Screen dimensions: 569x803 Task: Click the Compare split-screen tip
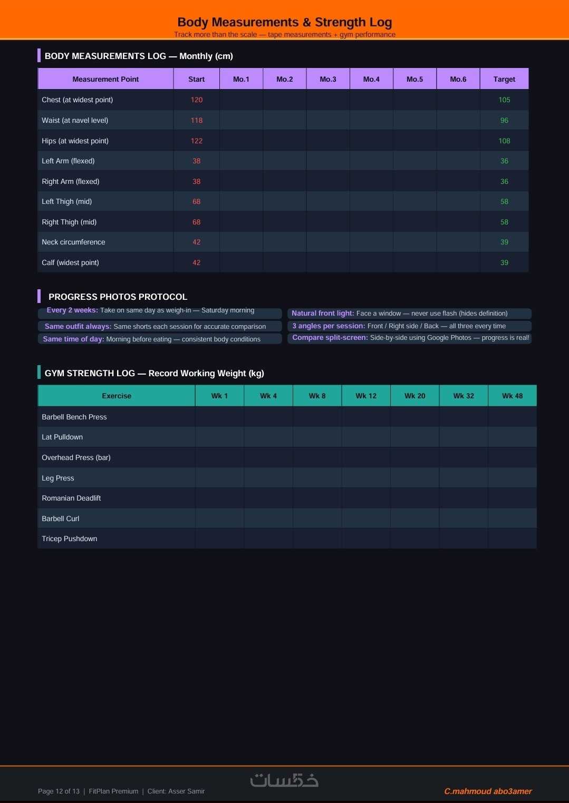pos(410,338)
